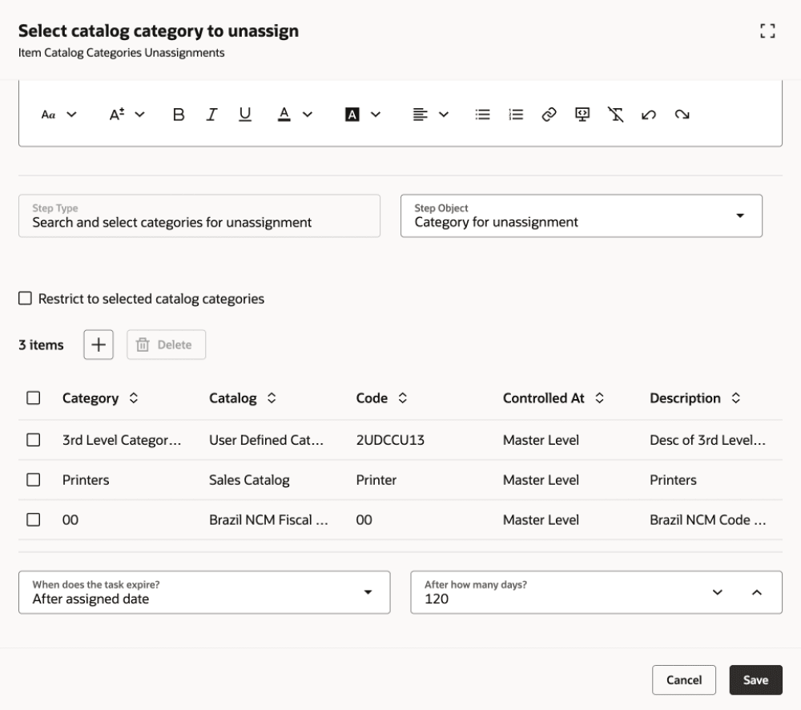
Task: Toggle underline formatting
Action: [x=245, y=115]
